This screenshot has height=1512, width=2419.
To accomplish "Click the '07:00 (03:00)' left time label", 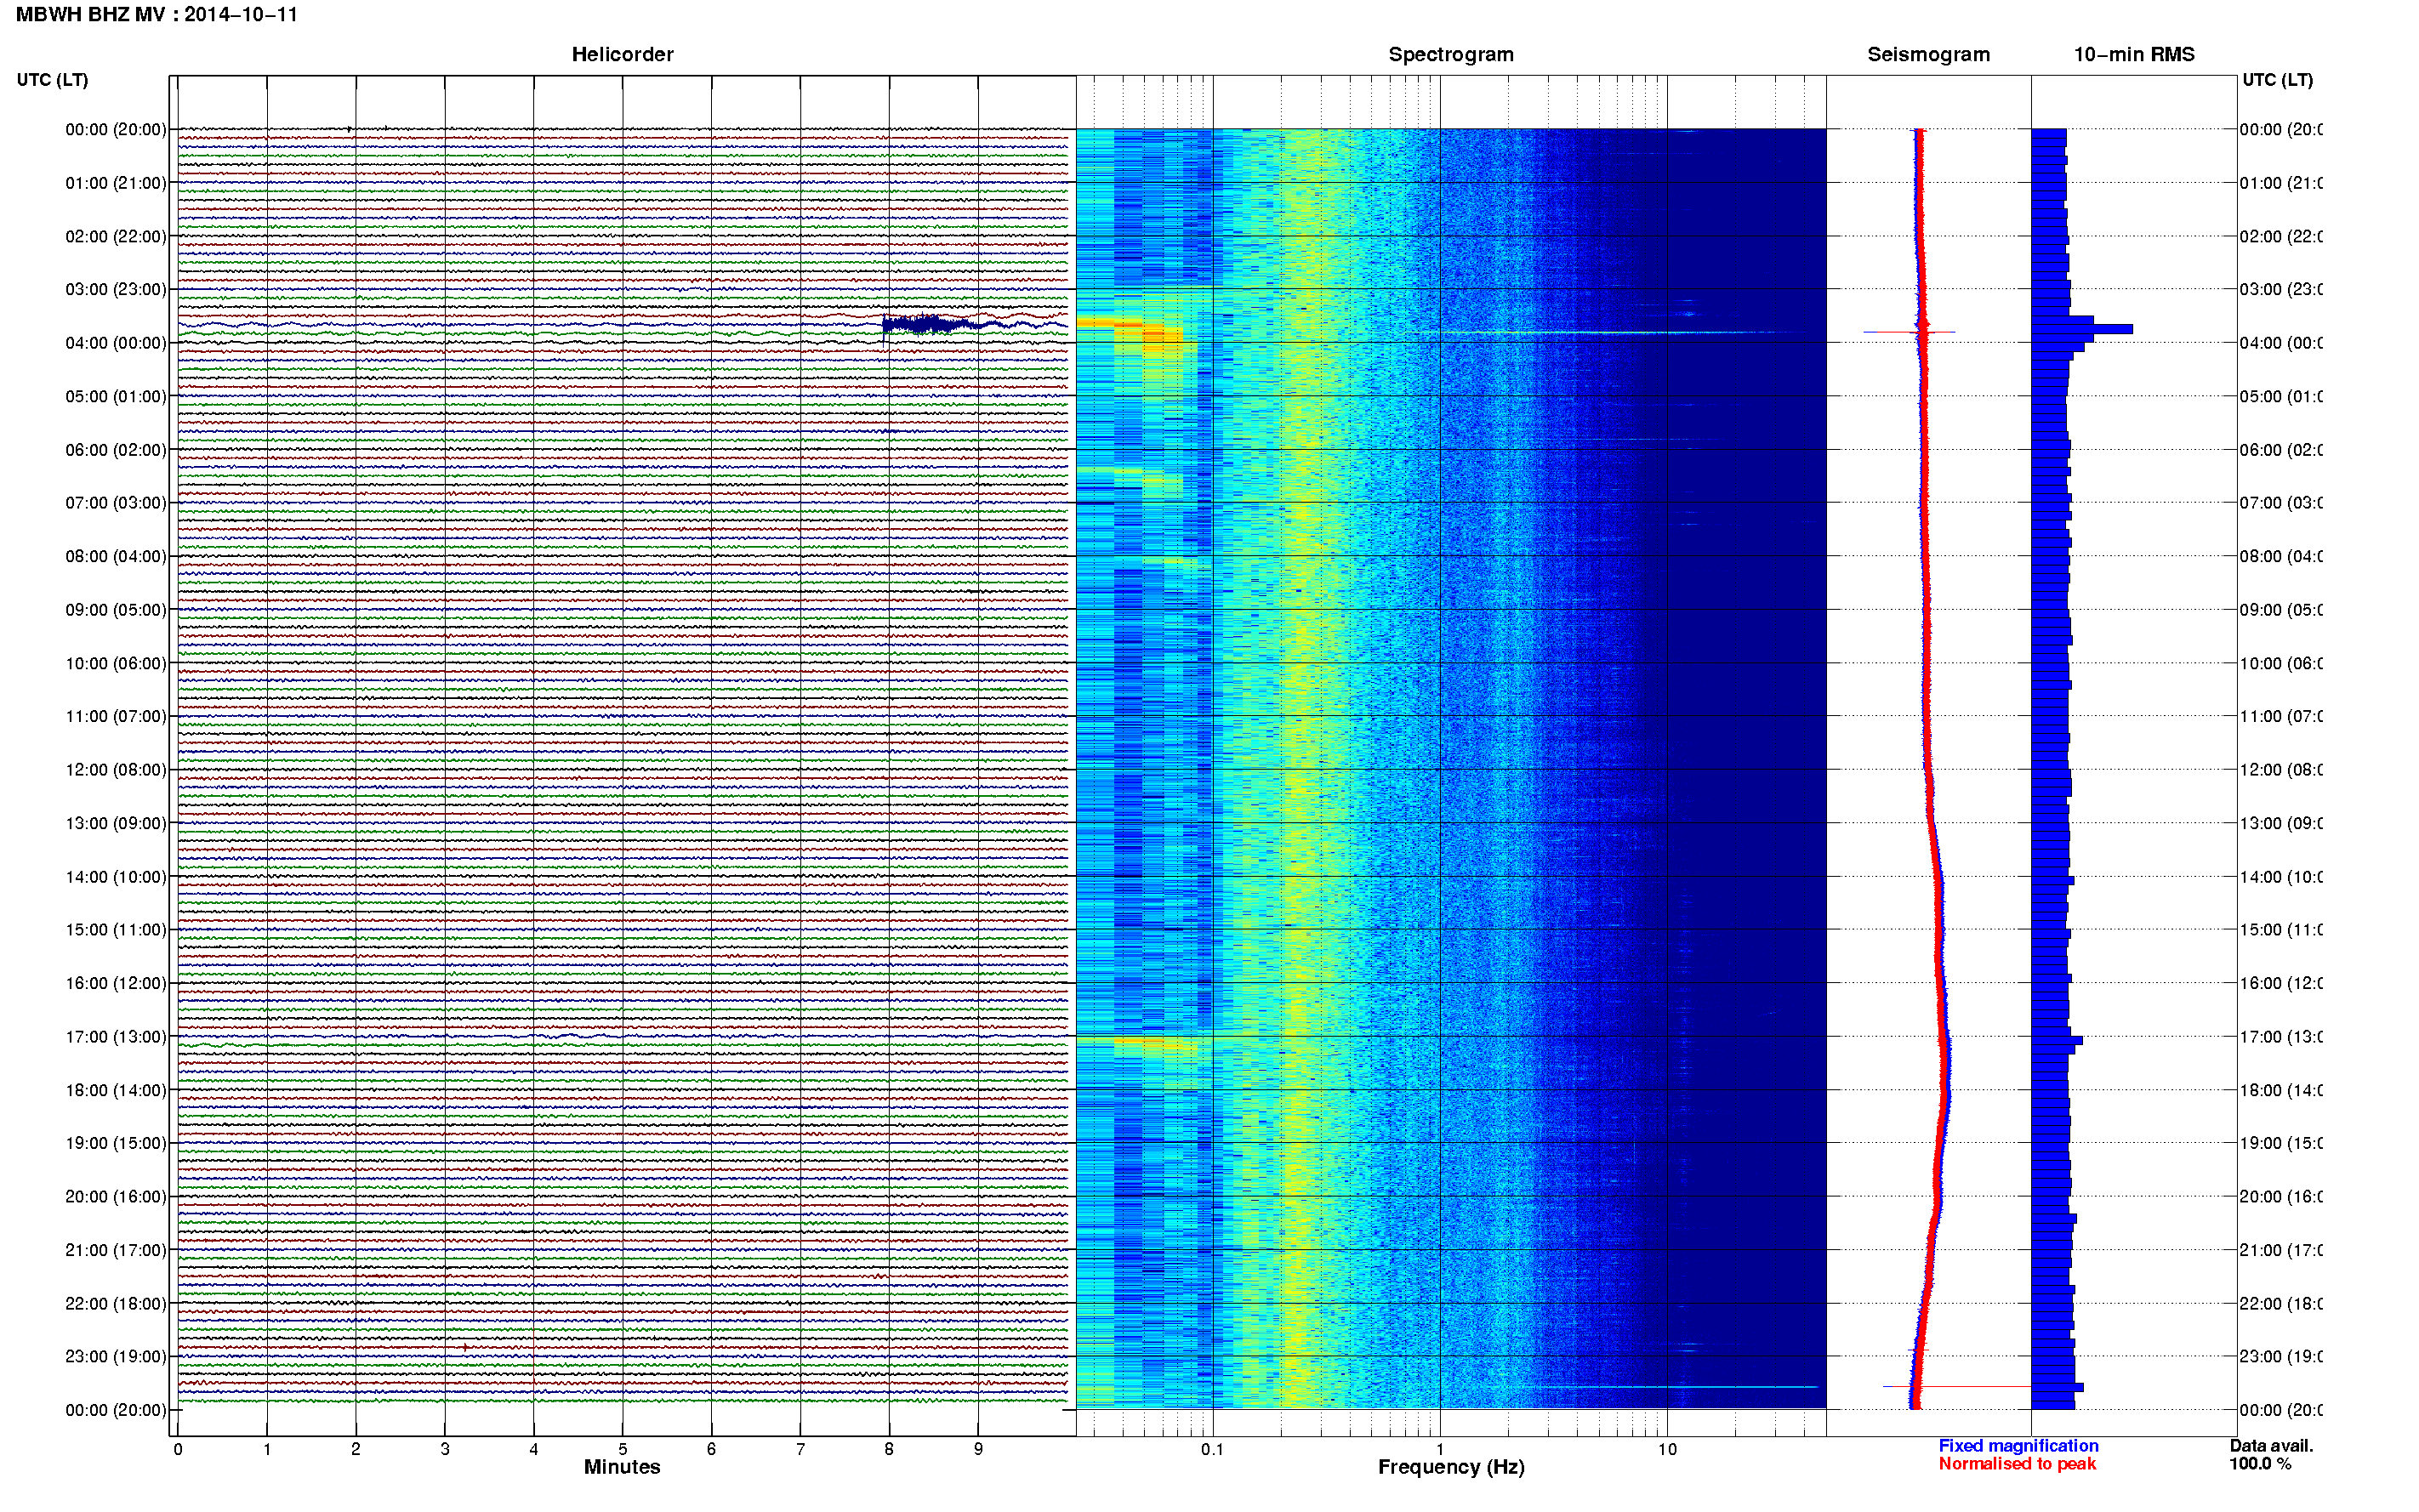I will (116, 503).
